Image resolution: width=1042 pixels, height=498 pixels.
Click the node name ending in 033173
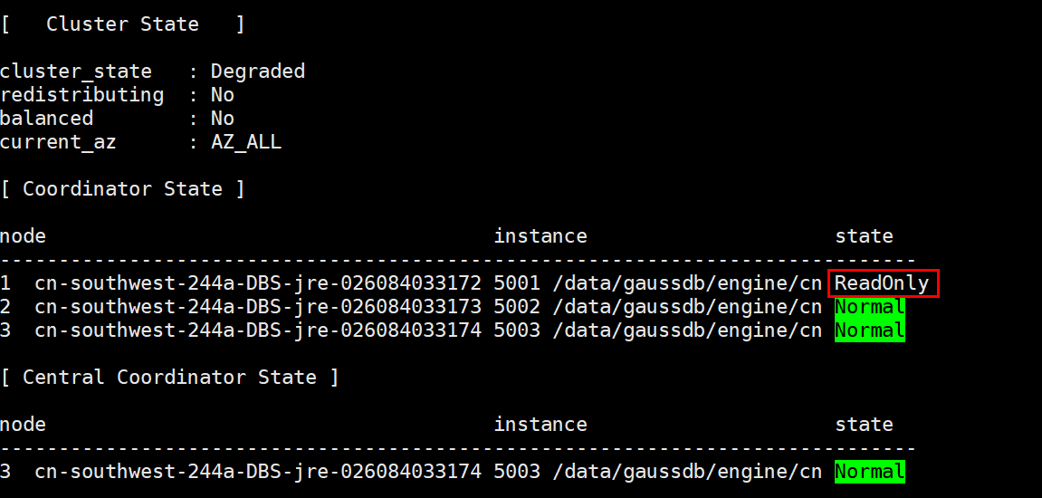(x=258, y=307)
